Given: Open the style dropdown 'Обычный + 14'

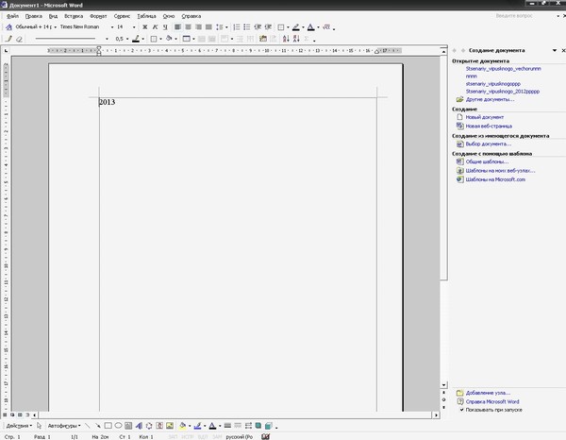Looking at the screenshot, I should [x=56, y=27].
